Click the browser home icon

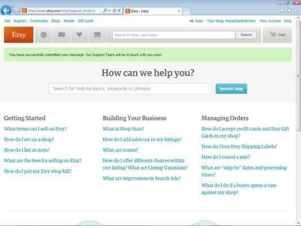coord(282,11)
